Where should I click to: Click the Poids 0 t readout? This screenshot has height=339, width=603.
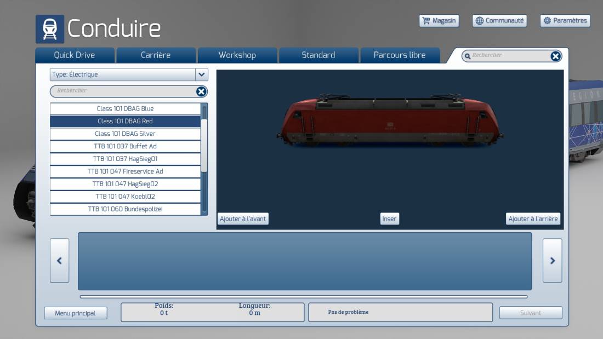[164, 309]
